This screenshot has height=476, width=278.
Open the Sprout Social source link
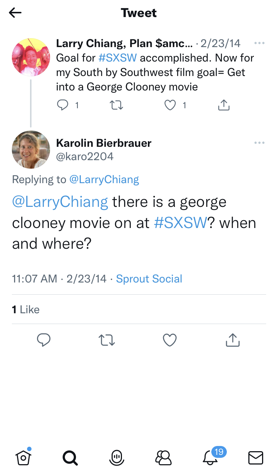pos(149,279)
